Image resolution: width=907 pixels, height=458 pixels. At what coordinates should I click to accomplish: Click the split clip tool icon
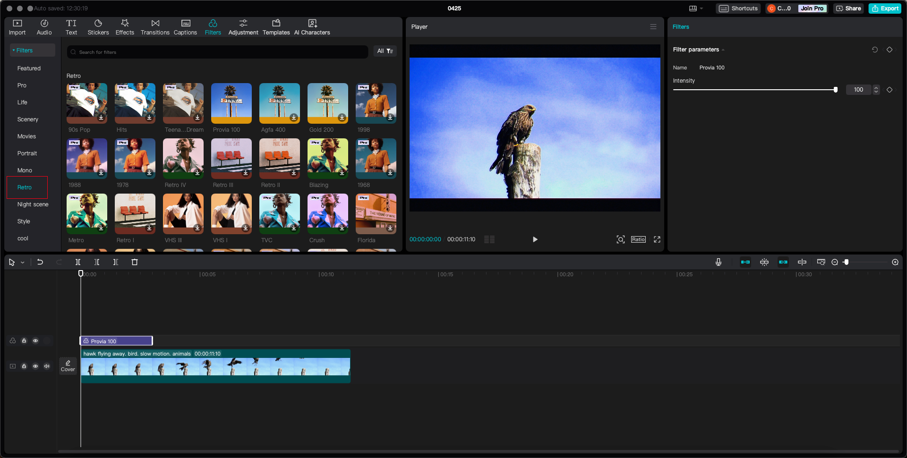[x=78, y=262]
